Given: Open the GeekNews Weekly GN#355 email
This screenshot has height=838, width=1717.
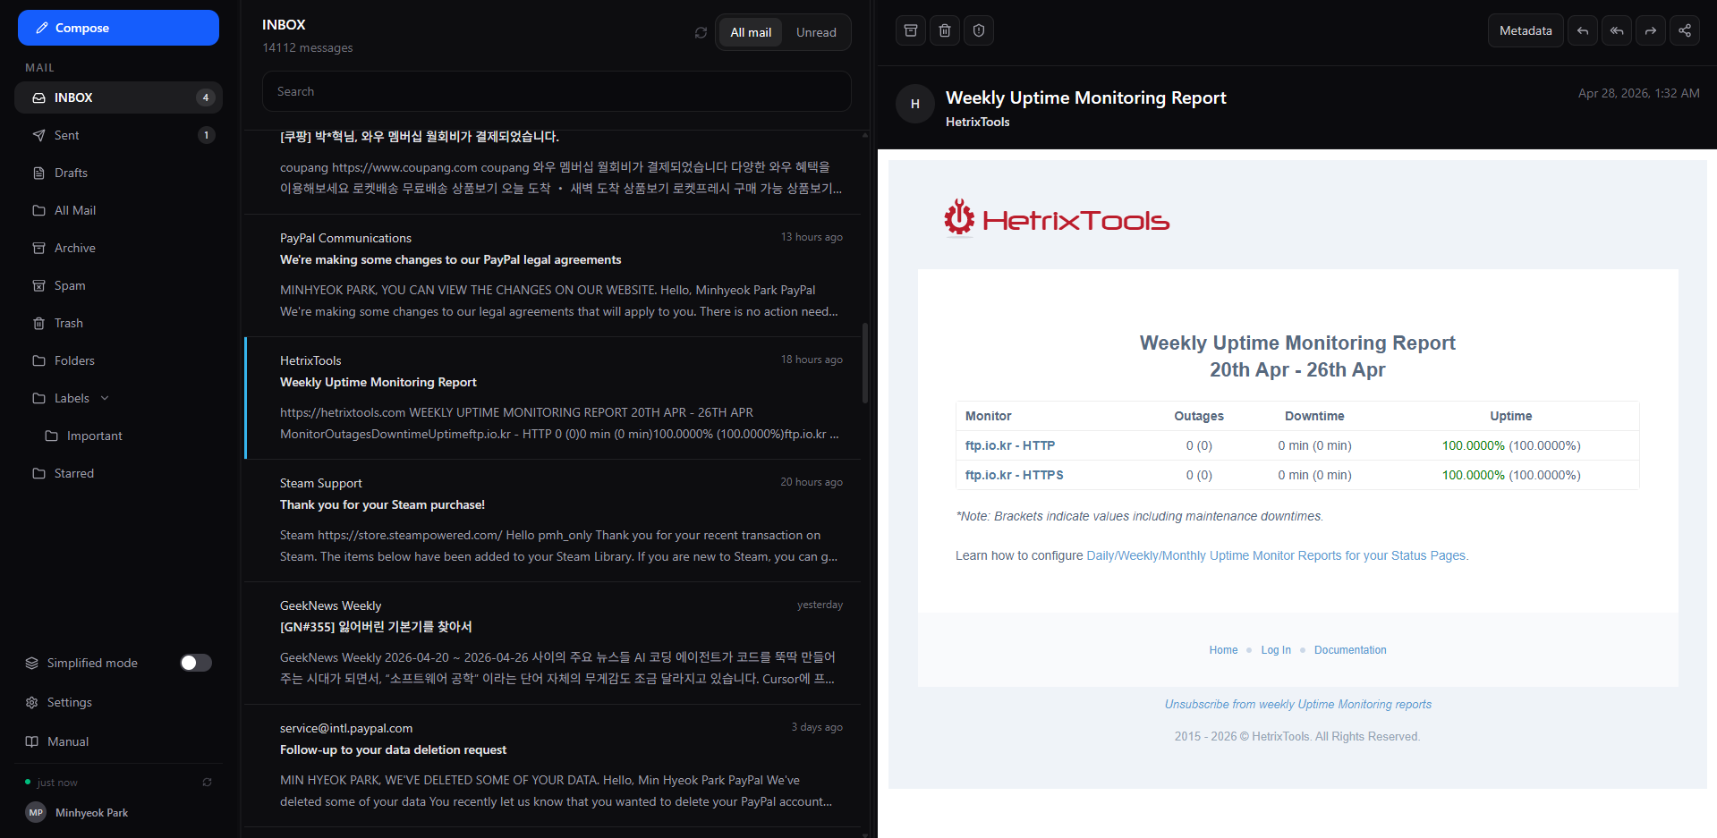Looking at the screenshot, I should coord(553,643).
